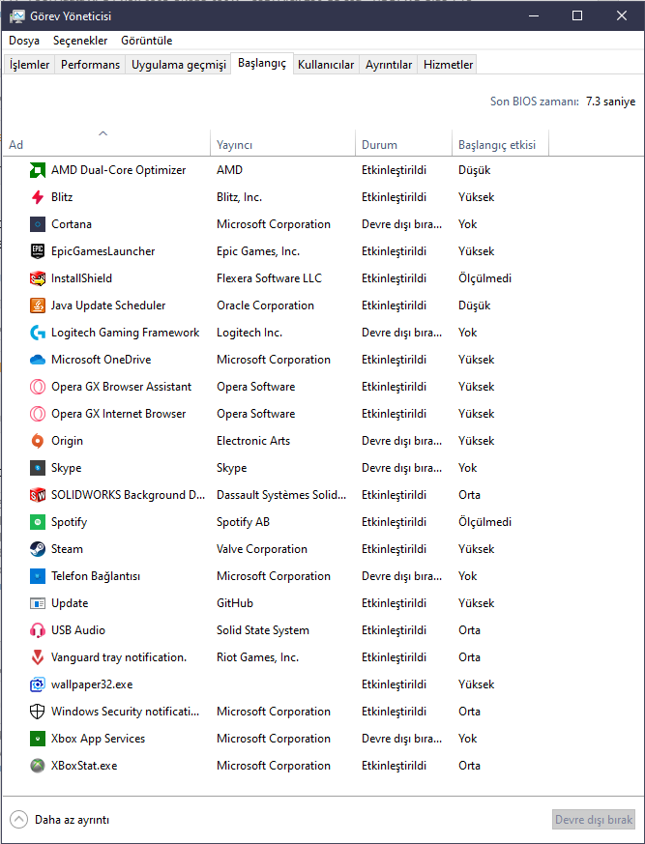Select the Windows Security shield icon
The image size is (645, 844).
37,712
